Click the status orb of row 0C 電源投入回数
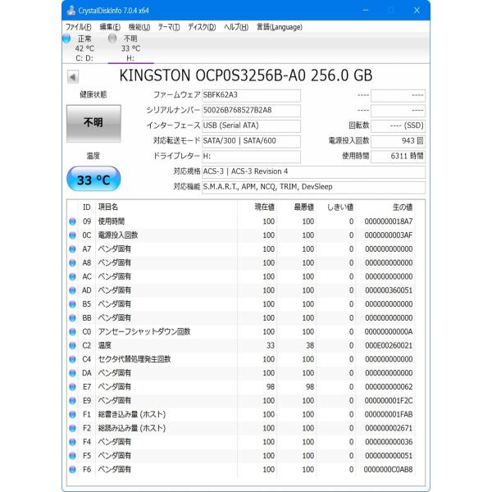492x492 pixels. tap(72, 235)
